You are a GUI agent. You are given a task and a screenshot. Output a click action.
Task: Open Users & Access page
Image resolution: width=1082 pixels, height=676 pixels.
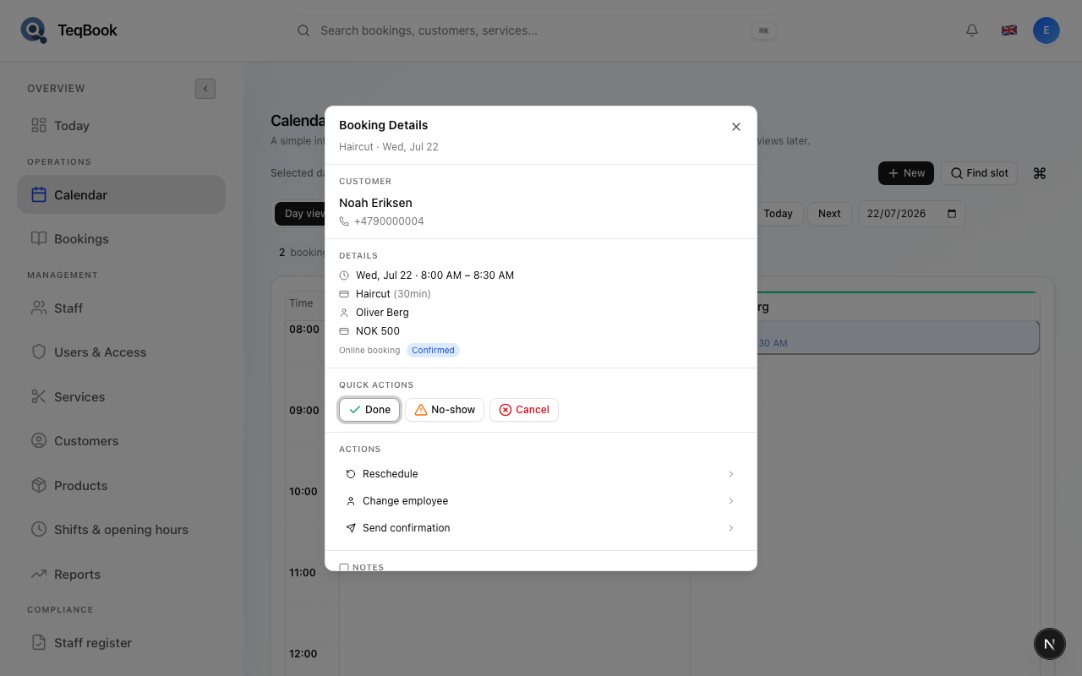(x=121, y=352)
